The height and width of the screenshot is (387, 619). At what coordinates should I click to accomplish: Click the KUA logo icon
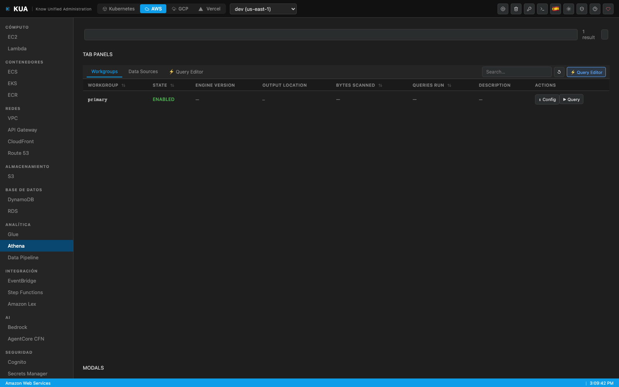tap(8, 9)
